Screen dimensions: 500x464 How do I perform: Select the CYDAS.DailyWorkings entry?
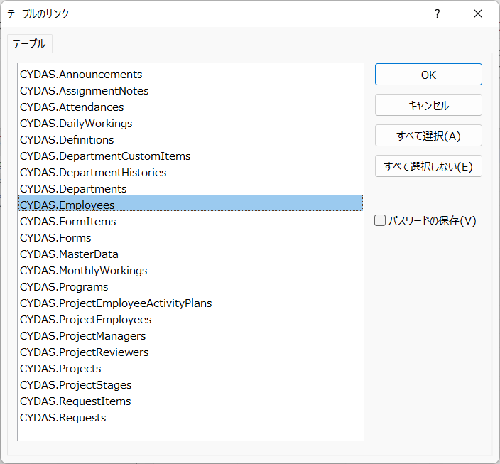76,124
